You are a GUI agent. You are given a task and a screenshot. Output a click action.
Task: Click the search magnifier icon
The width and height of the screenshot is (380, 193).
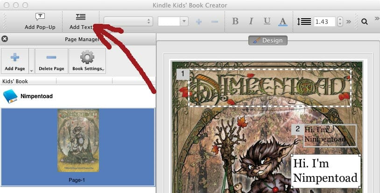coord(364,21)
